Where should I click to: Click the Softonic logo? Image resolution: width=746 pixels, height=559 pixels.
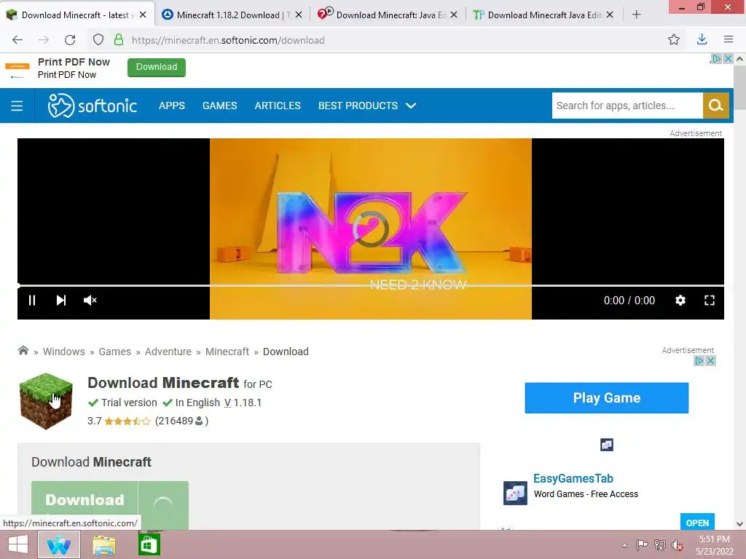click(93, 106)
